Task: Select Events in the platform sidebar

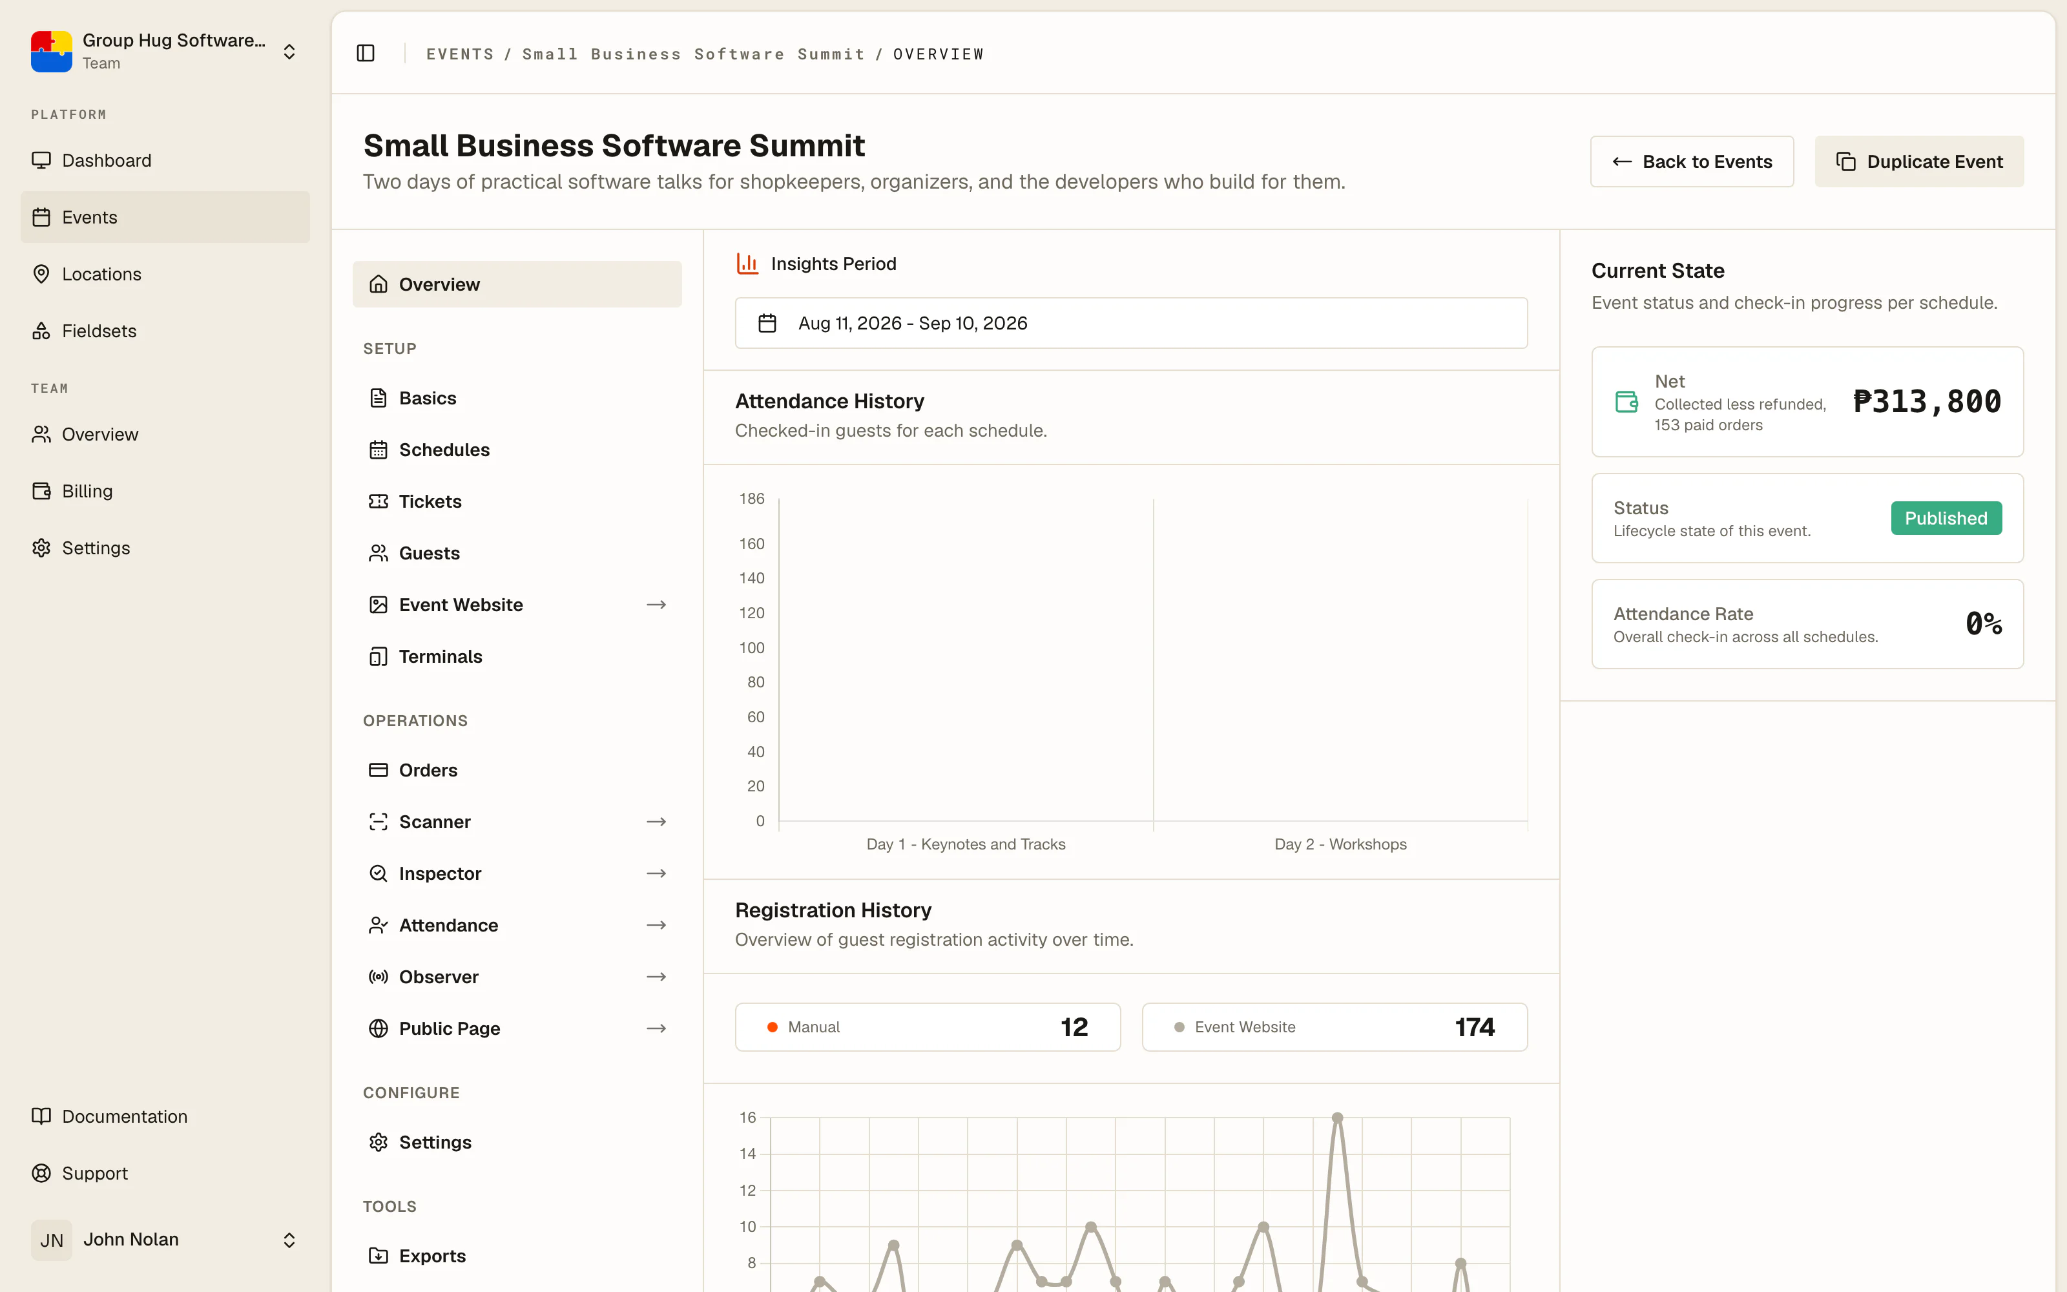Action: (165, 217)
